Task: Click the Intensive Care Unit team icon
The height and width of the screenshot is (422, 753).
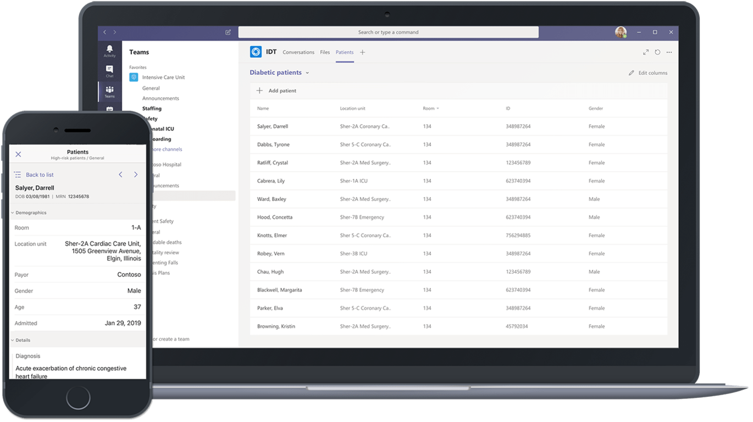Action: (x=134, y=77)
